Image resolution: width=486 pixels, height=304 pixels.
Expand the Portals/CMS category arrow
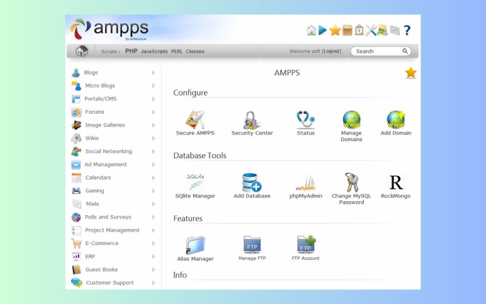coord(154,99)
